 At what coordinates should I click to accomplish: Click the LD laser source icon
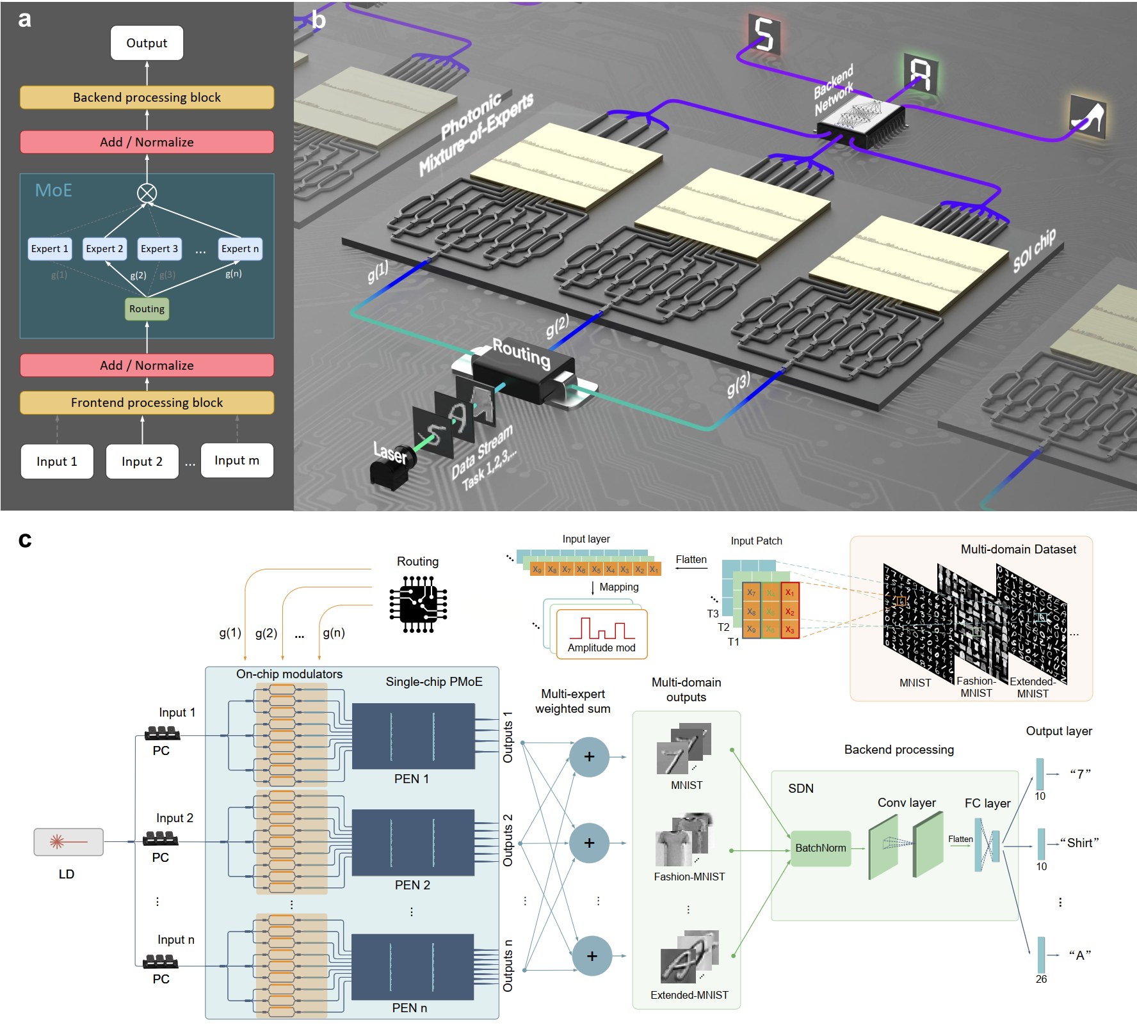pos(69,841)
